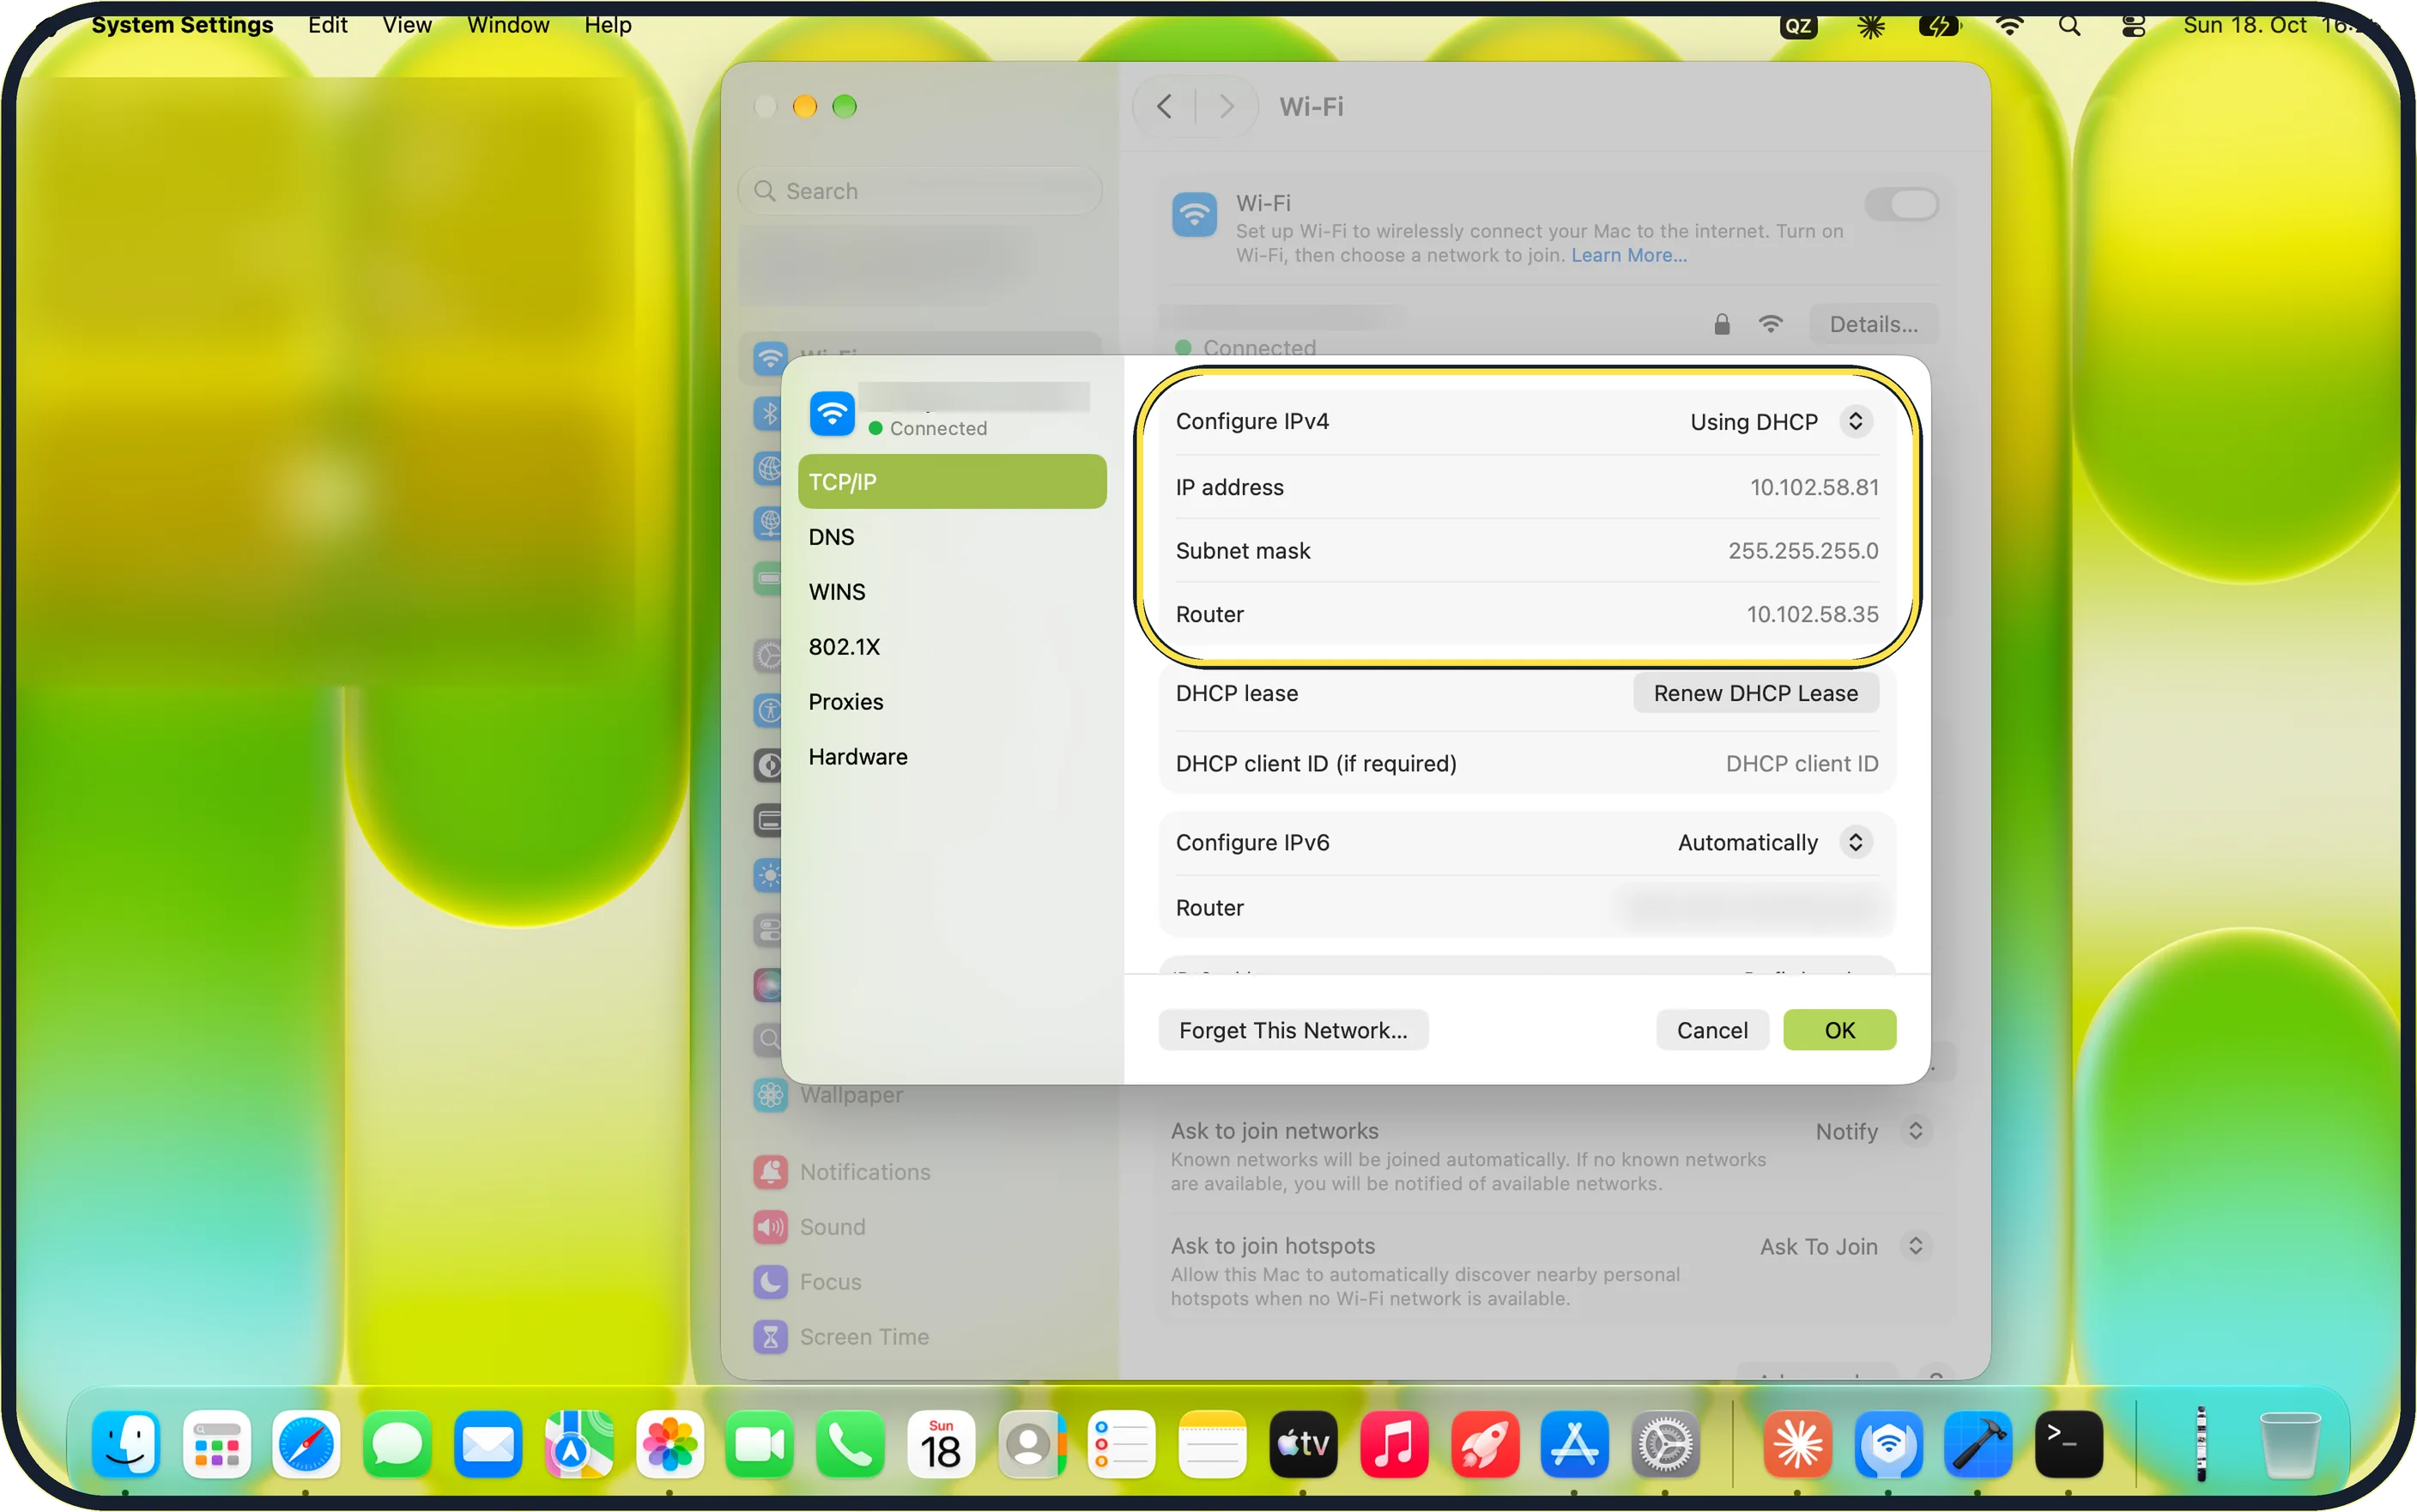2417x1512 pixels.
Task: Open the Window menu
Action: 508,25
